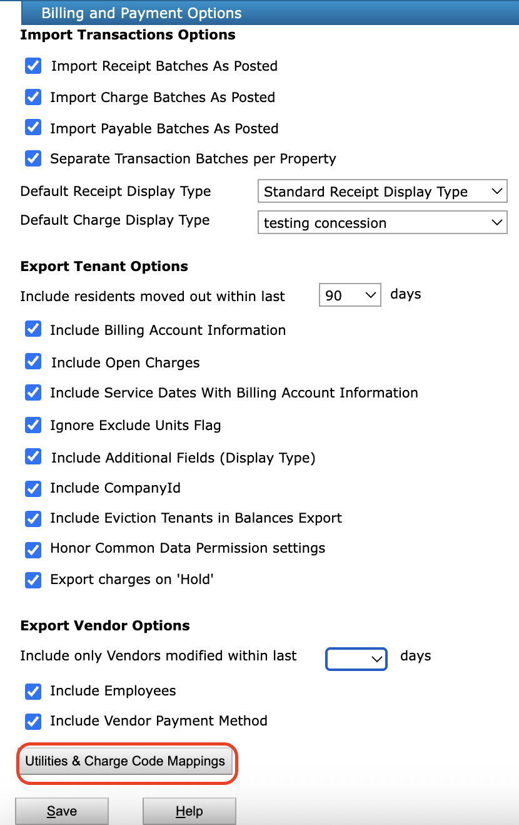Disable Include Service Dates With Billing Account
The height and width of the screenshot is (825, 519).
click(33, 392)
